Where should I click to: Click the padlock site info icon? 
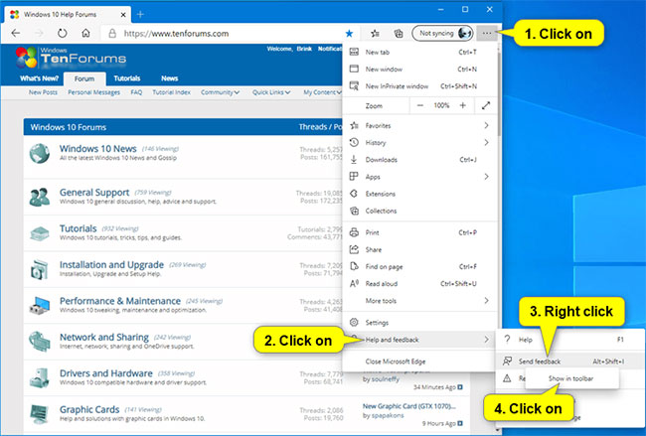click(112, 34)
